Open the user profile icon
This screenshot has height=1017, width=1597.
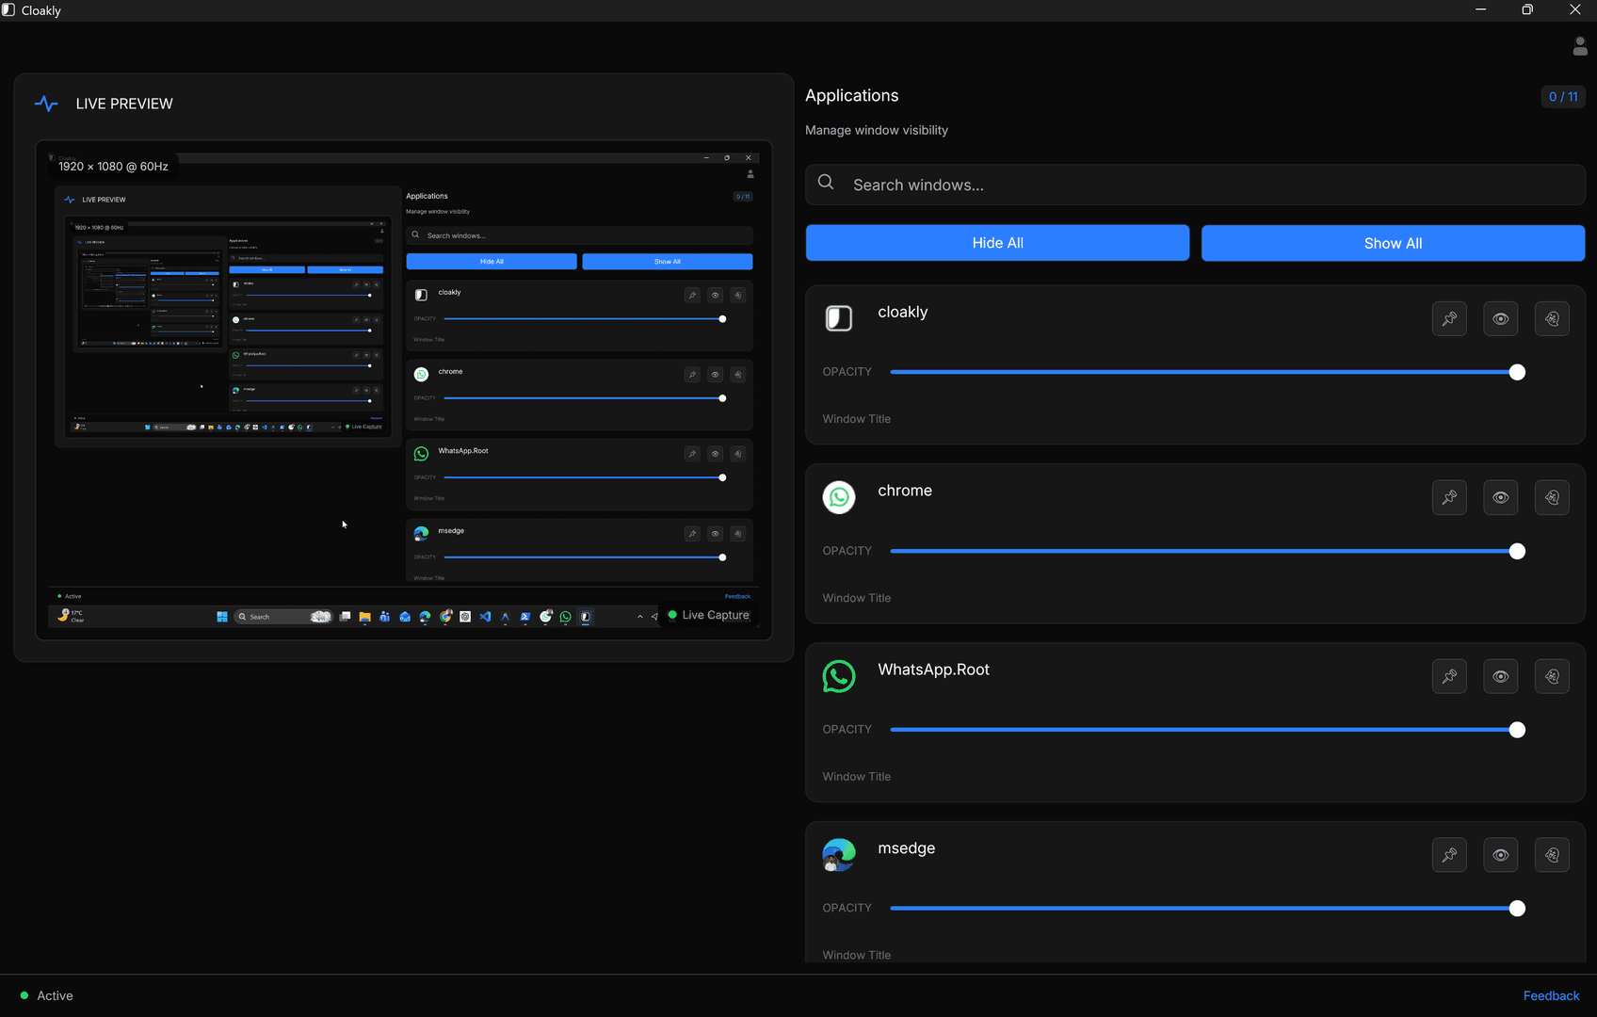(1580, 46)
